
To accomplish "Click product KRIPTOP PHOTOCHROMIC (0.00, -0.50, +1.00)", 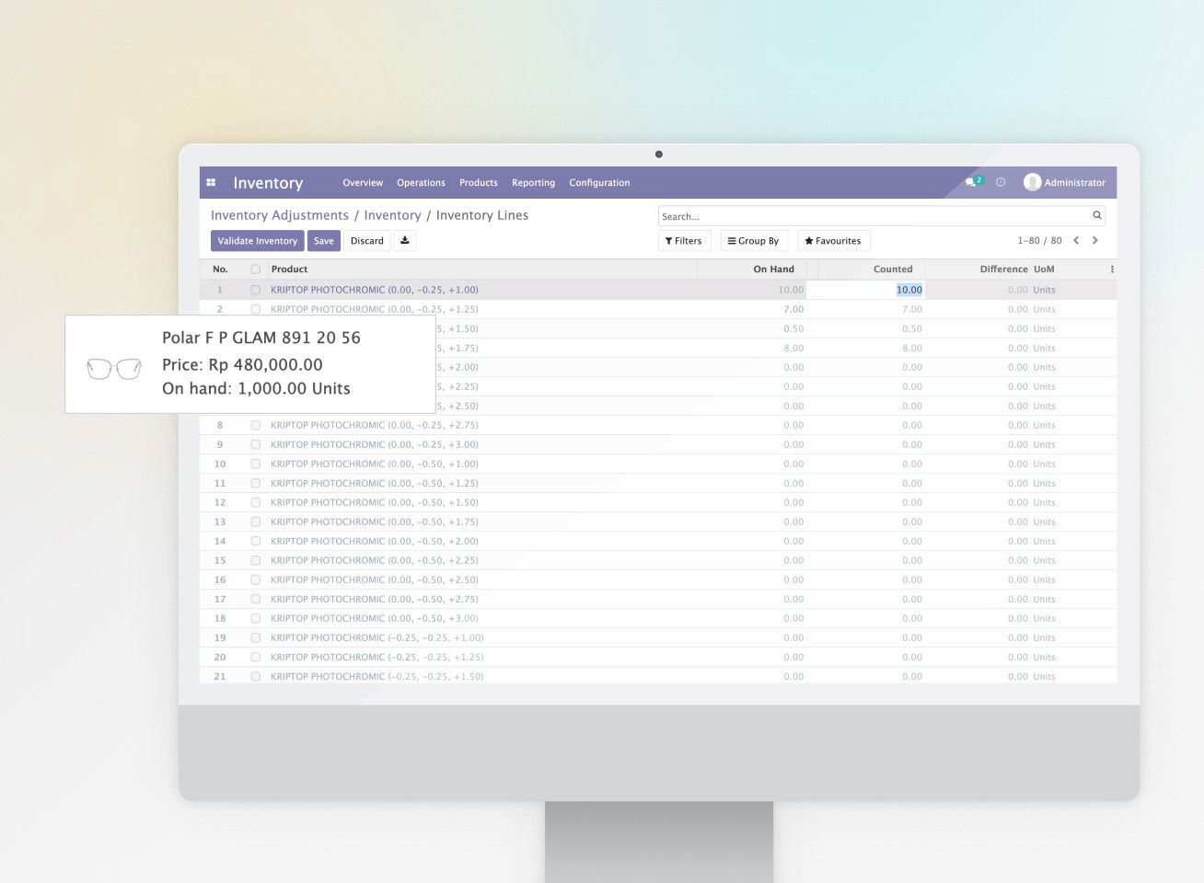I will 375,464.
